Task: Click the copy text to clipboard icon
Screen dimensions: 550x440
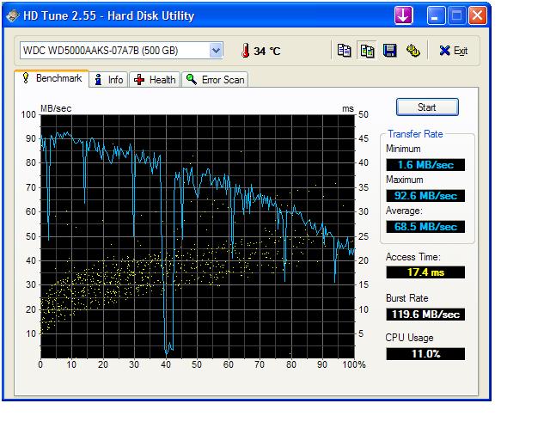Action: coord(345,51)
